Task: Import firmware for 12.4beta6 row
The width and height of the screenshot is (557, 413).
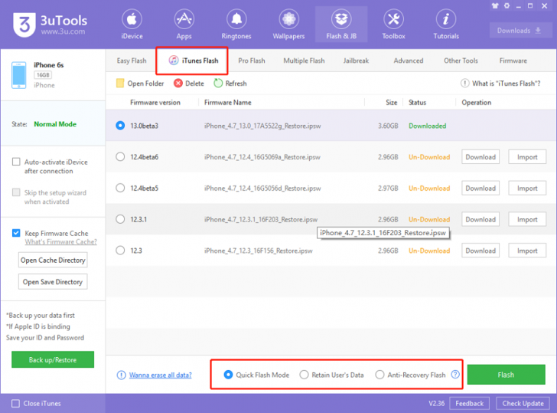Action: [x=527, y=157]
